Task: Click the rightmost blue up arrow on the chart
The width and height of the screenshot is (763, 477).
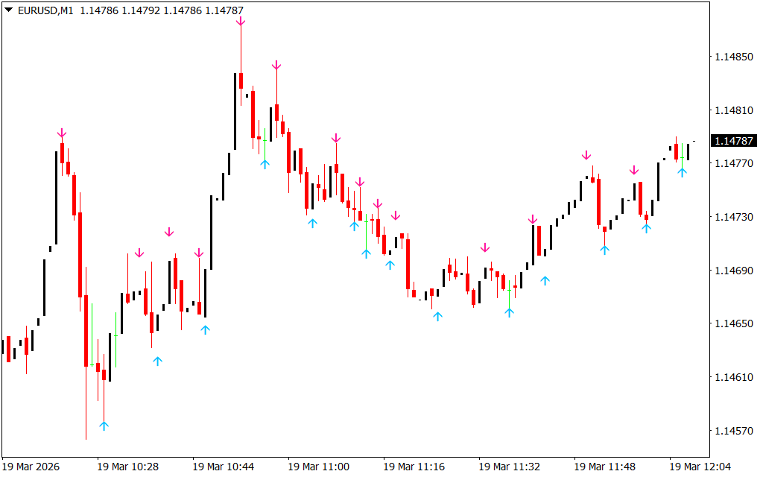Action: click(x=682, y=171)
